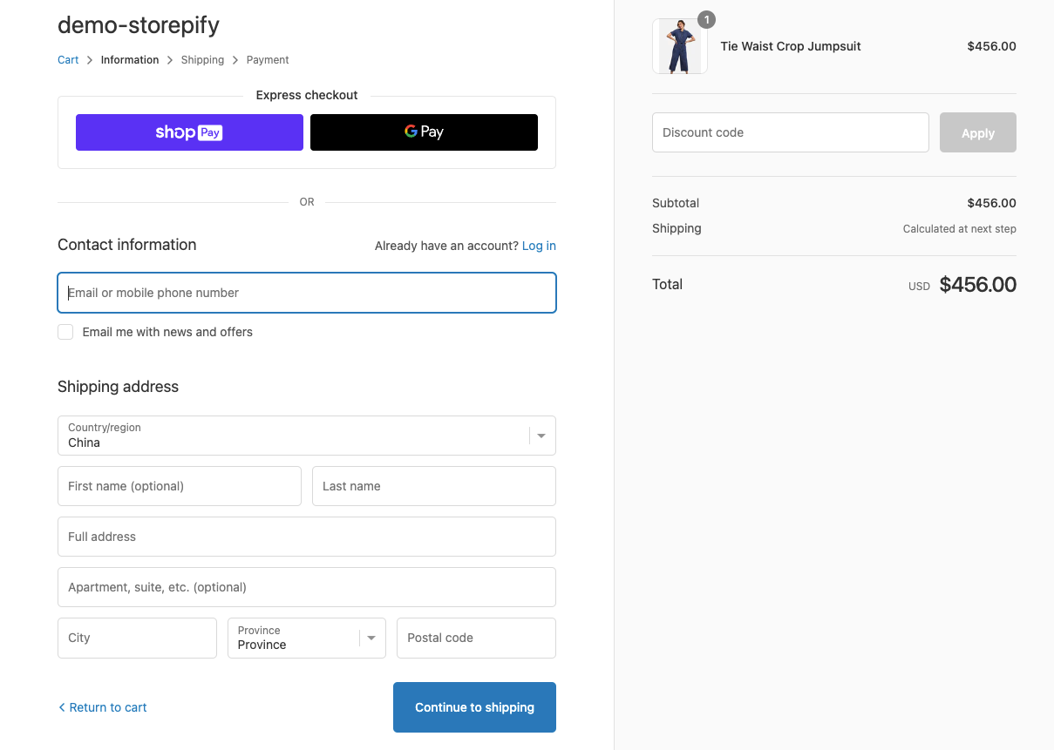Image resolution: width=1054 pixels, height=750 pixels.
Task: Click the Express checkout heading
Action: [x=307, y=95]
